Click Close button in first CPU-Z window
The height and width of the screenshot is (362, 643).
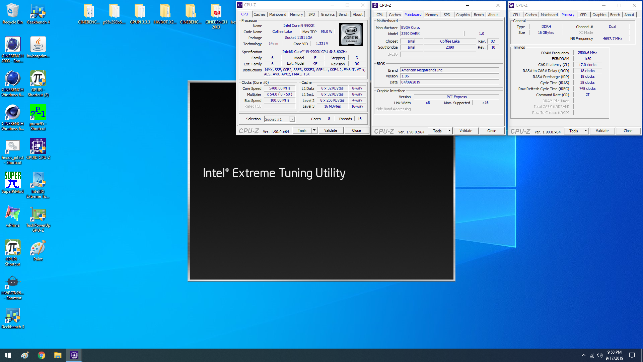(x=356, y=130)
